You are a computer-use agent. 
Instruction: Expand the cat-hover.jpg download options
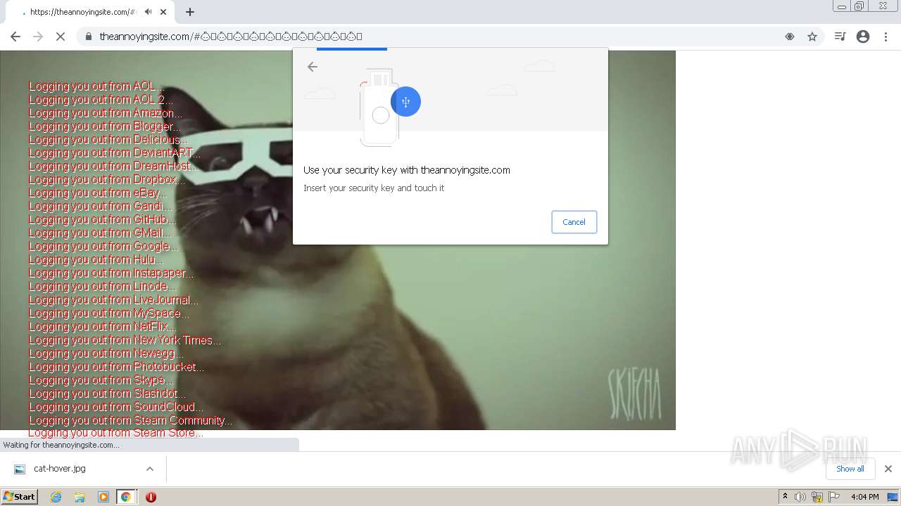point(149,469)
